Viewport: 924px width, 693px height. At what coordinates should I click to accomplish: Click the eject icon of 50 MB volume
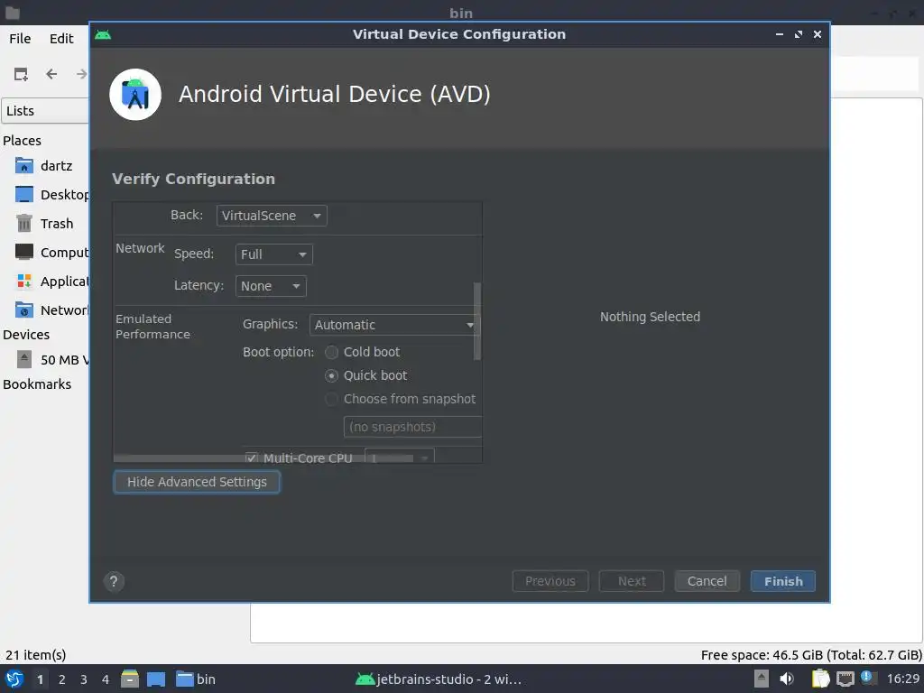24,359
